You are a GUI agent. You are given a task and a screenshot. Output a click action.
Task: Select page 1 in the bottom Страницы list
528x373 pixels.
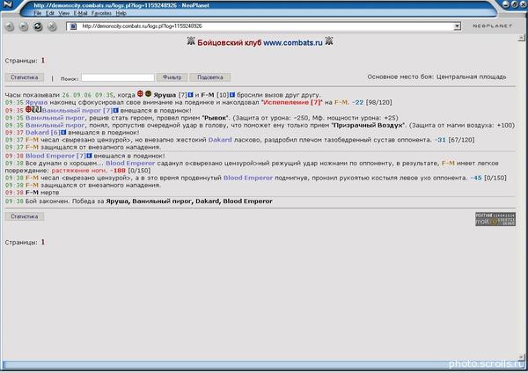pyautogui.click(x=43, y=242)
